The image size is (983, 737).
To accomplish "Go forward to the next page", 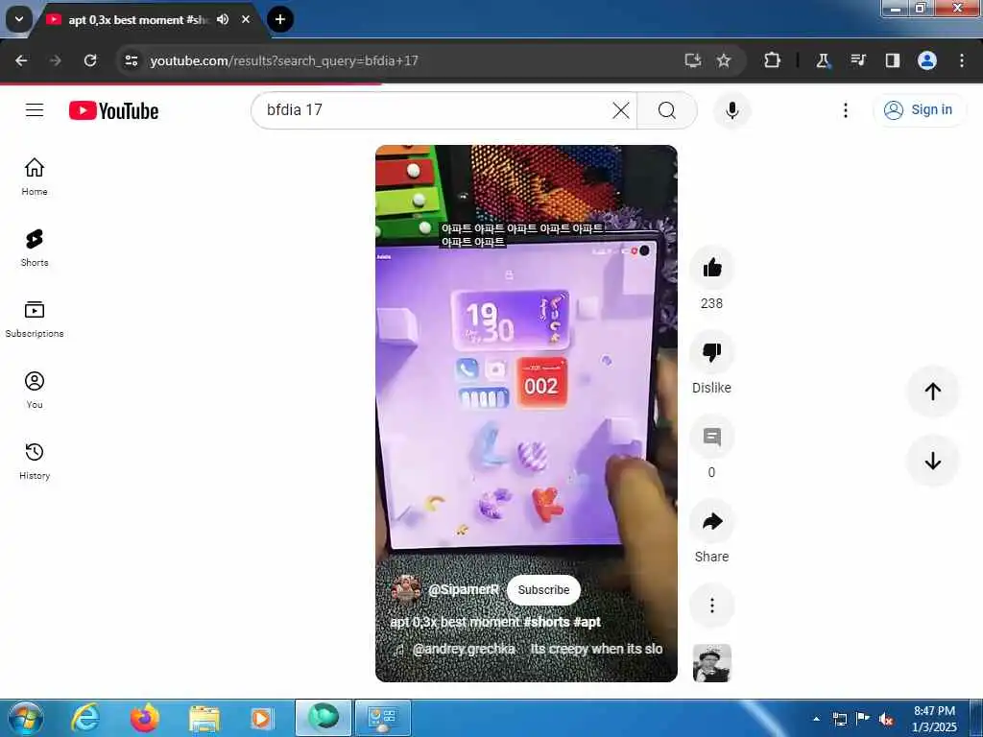I will point(55,60).
